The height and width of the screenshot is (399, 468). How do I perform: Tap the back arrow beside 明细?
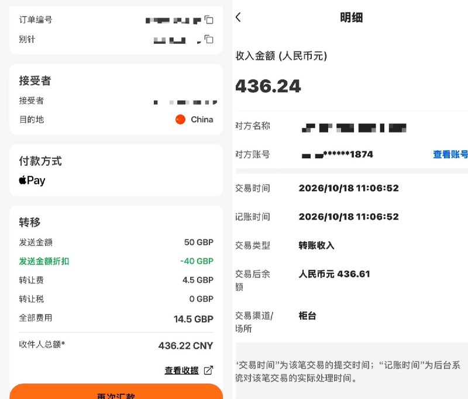[x=238, y=17]
